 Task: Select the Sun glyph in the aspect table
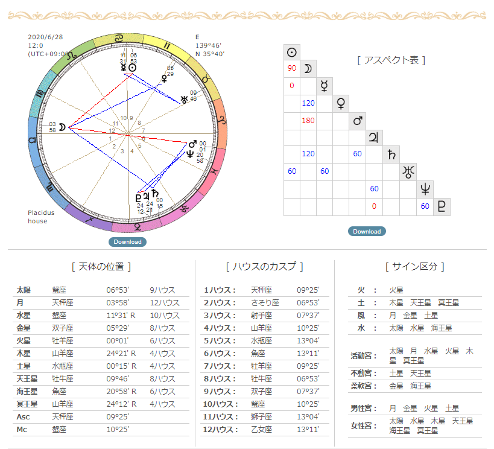[x=292, y=52]
